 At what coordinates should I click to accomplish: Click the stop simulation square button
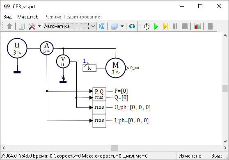click(185, 26)
